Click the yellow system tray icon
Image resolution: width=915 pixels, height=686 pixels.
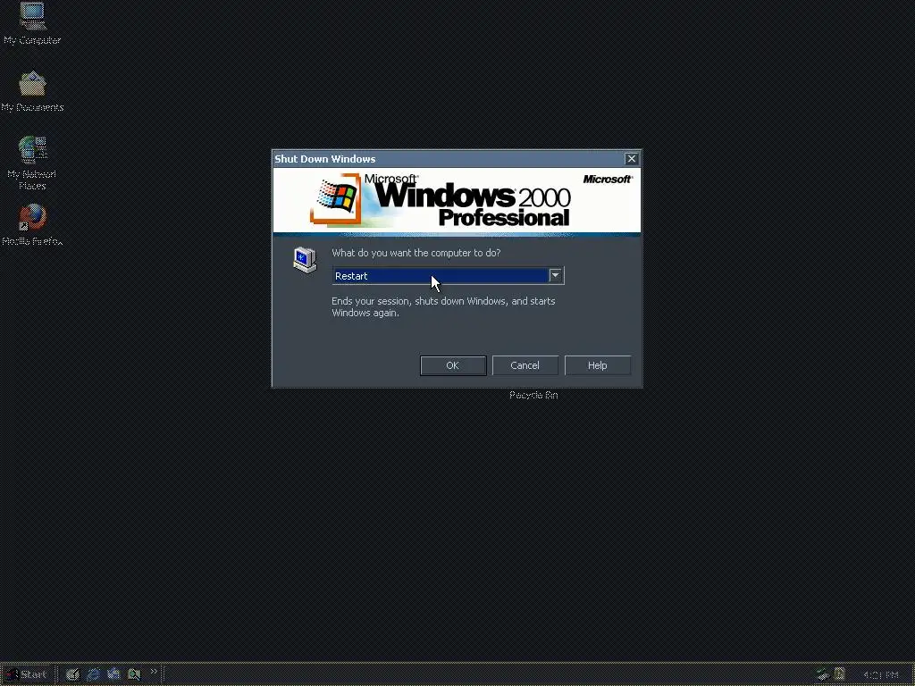(839, 674)
